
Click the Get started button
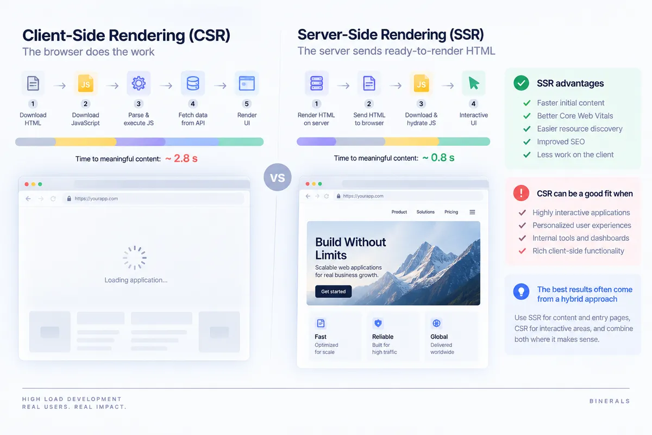334,291
